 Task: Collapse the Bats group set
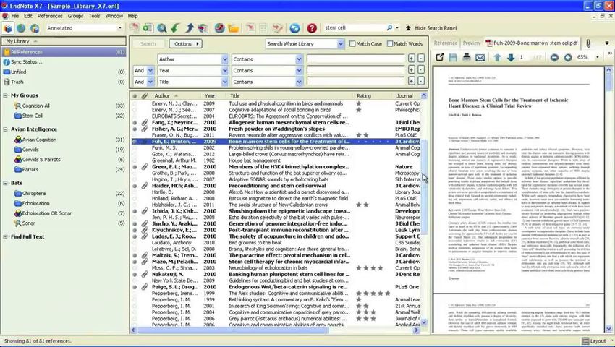point(6,183)
